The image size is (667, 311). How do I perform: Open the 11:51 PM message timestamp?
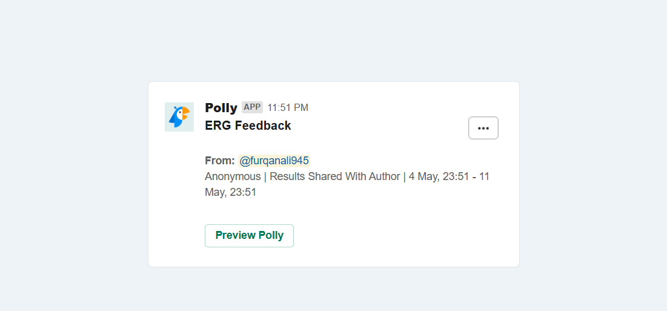coord(288,108)
